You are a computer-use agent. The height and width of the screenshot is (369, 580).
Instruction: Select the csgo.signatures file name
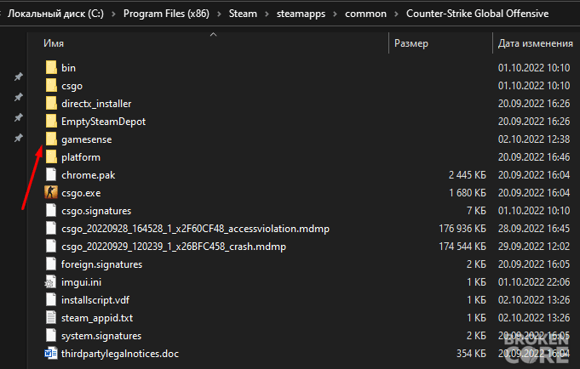tap(96, 211)
